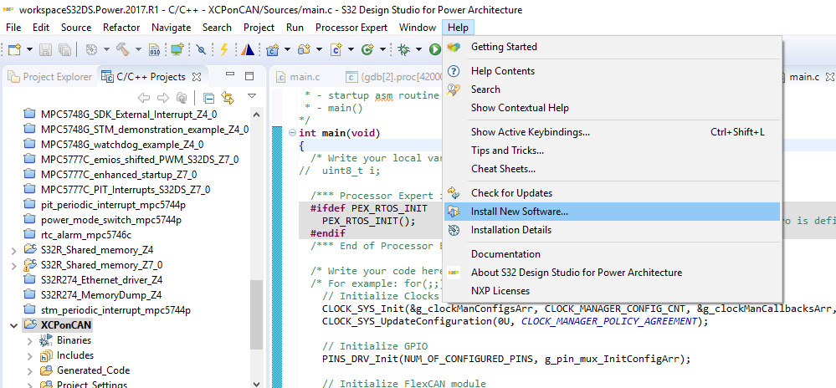
Task: Open the Edit menu
Action: tap(41, 28)
